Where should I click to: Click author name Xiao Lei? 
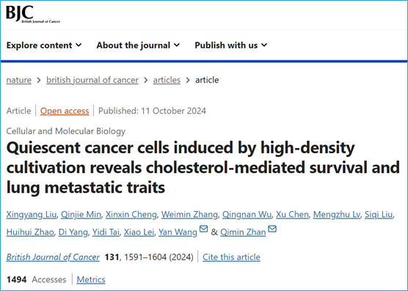[x=139, y=232]
